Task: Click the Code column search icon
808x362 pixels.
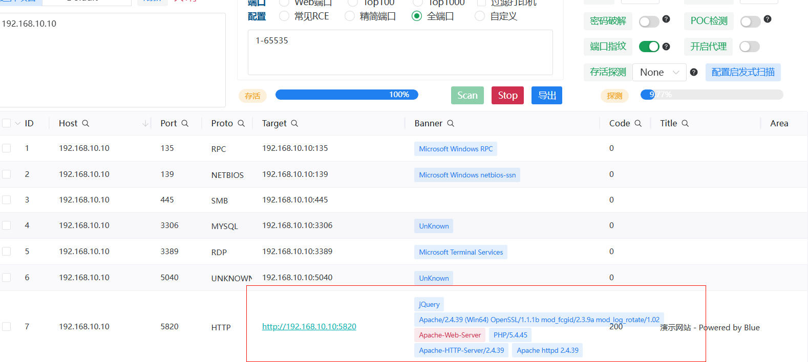Action: pos(638,123)
